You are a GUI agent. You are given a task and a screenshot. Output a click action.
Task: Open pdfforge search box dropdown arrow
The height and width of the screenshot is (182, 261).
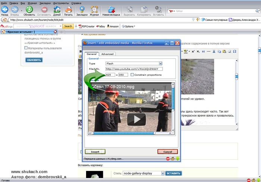60,26
